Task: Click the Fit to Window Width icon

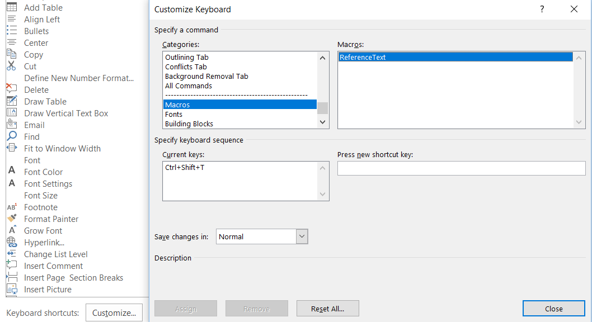Action: click(x=12, y=148)
